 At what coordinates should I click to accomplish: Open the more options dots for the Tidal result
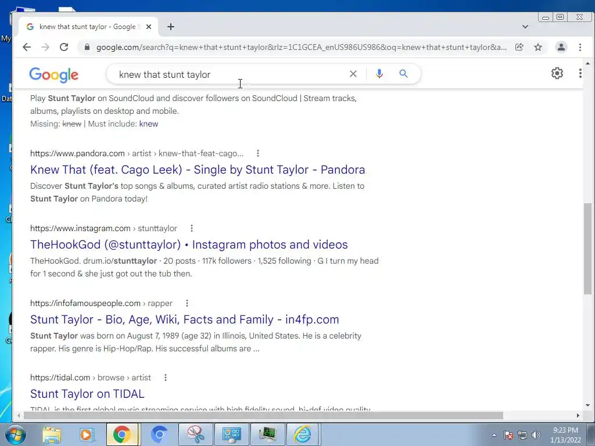[x=166, y=377]
